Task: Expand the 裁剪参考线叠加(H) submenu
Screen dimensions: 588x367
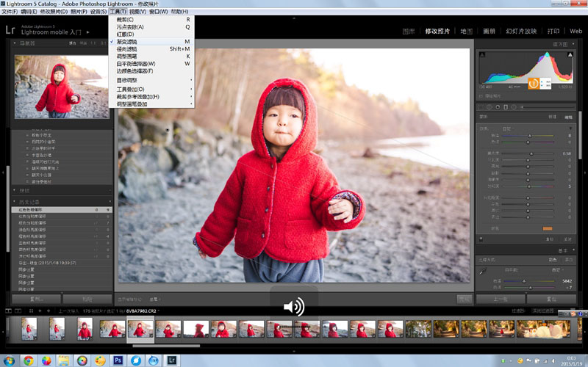Action: 151,97
